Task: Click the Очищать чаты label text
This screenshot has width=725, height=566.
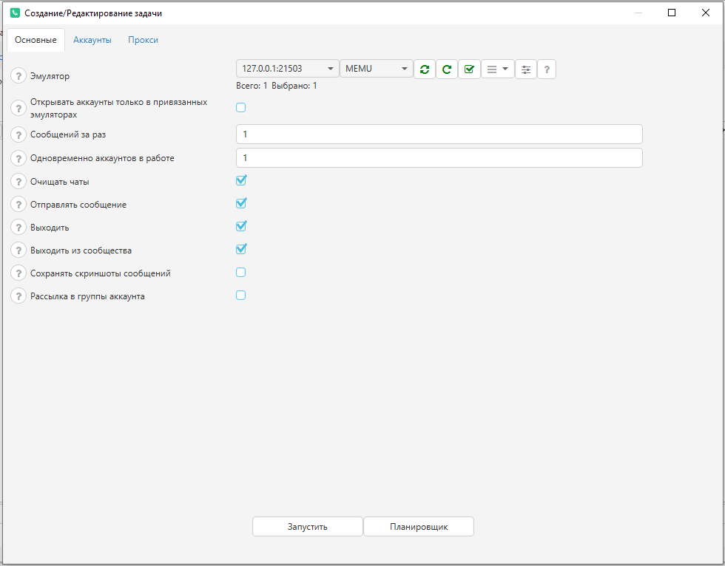Action: pyautogui.click(x=60, y=182)
